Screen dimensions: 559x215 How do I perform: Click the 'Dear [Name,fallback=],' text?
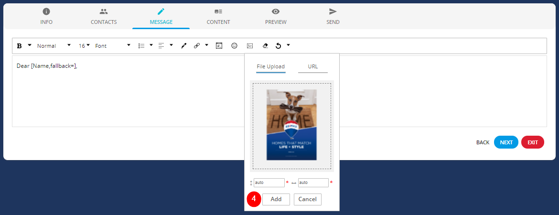point(47,66)
